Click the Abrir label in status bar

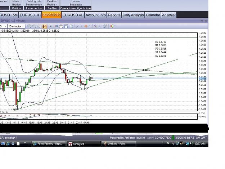tap(150, 138)
